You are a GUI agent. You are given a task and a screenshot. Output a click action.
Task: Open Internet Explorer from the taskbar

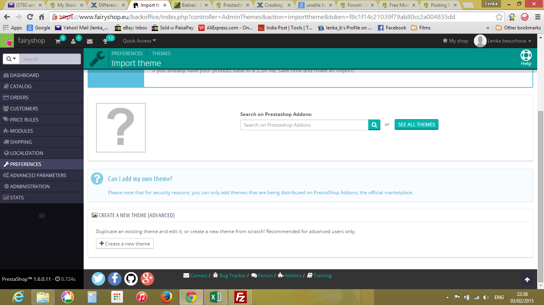point(19,297)
